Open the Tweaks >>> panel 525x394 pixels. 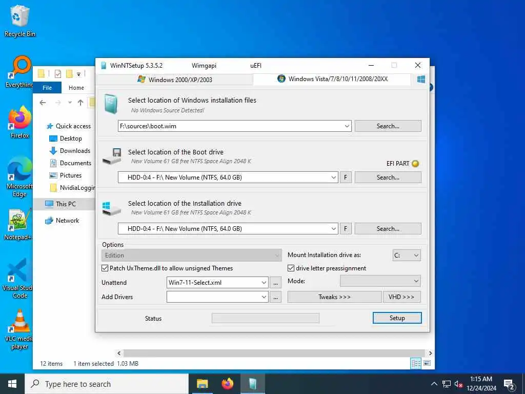(334, 297)
